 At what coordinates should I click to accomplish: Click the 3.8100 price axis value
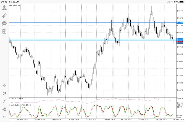180,11
